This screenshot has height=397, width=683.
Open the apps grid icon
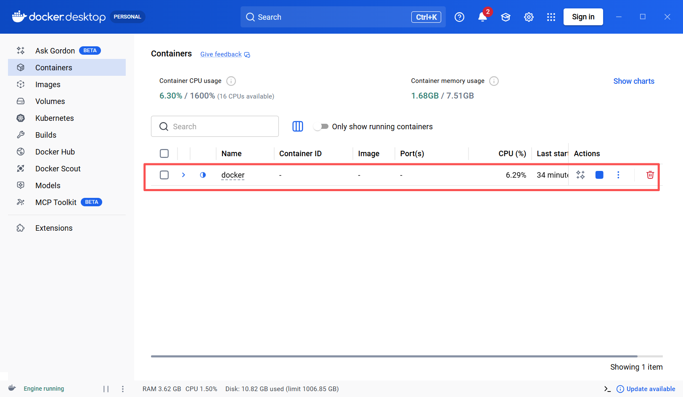pyautogui.click(x=551, y=17)
